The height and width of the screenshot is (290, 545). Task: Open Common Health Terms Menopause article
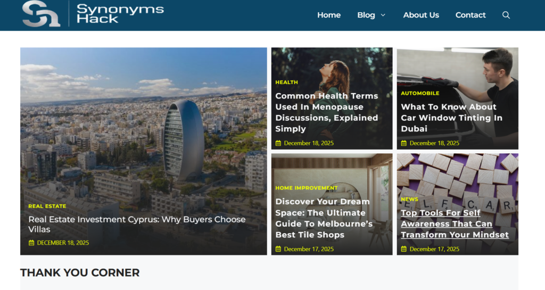point(327,112)
